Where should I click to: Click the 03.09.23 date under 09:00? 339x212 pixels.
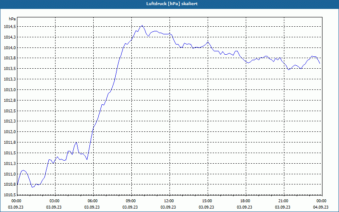(130, 207)
